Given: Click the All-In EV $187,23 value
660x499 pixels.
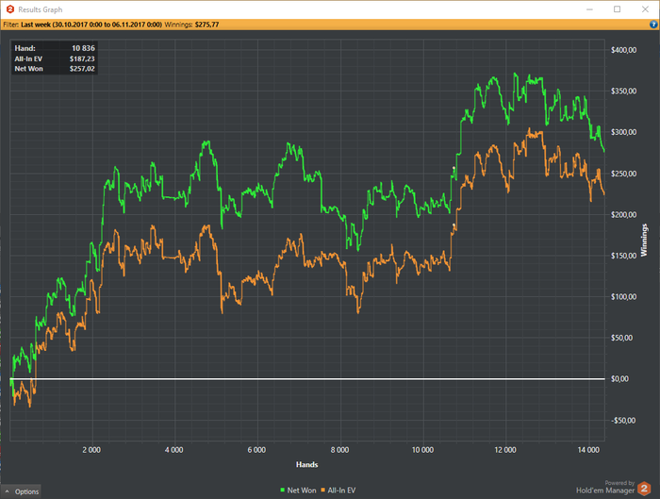Looking at the screenshot, I should 82,58.
